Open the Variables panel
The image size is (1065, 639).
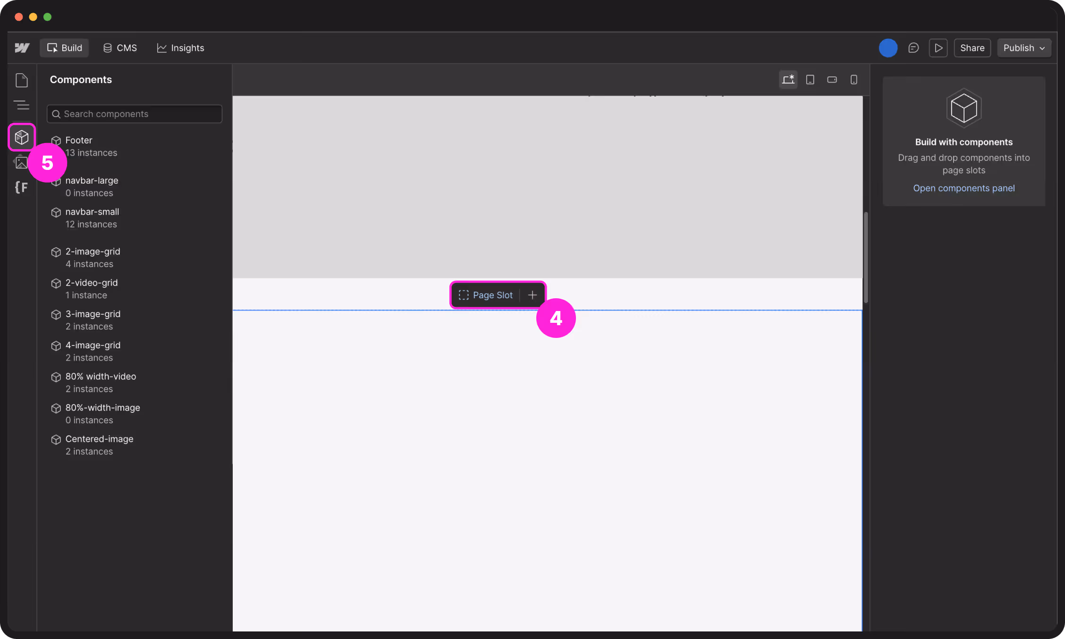coord(22,187)
